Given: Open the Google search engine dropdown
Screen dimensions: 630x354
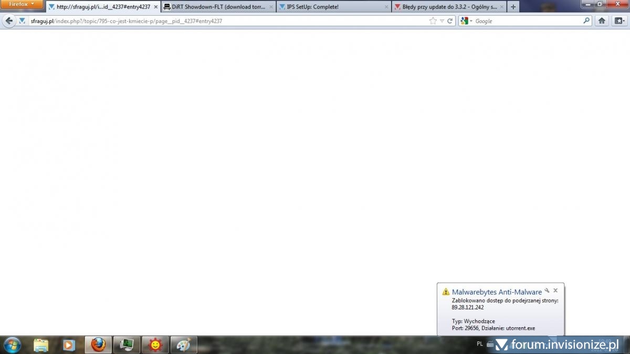Looking at the screenshot, I should point(466,21).
